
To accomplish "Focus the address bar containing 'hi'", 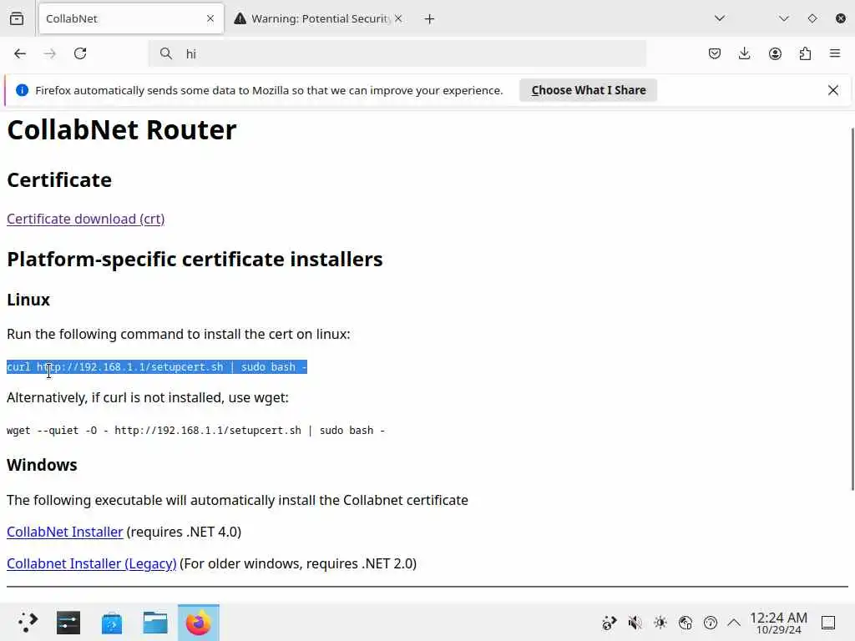I will click(x=397, y=53).
